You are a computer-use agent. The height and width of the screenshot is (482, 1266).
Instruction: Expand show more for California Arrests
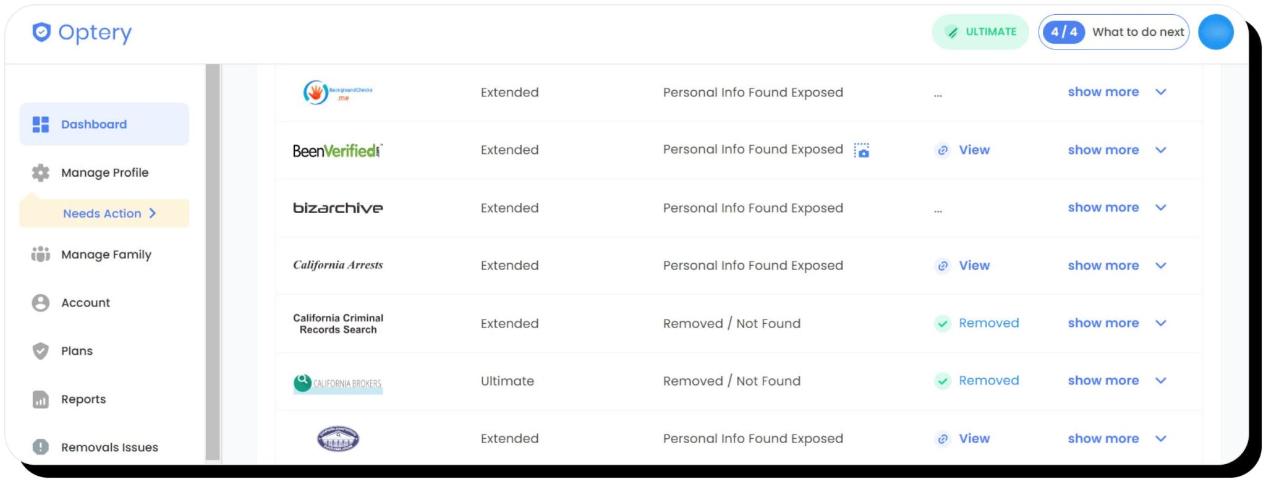[x=1103, y=265]
